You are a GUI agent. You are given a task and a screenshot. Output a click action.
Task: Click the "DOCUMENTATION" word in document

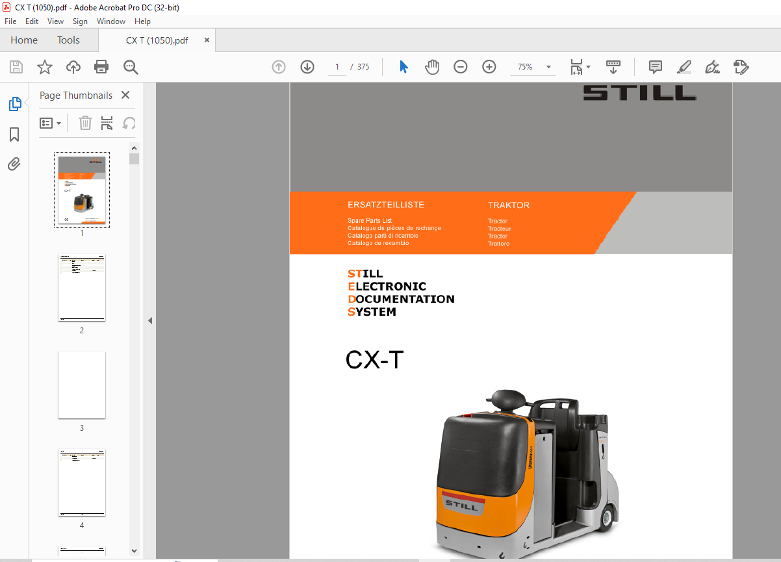(401, 299)
